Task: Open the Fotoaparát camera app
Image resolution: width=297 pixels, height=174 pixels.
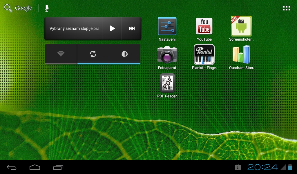Action: 167,55
